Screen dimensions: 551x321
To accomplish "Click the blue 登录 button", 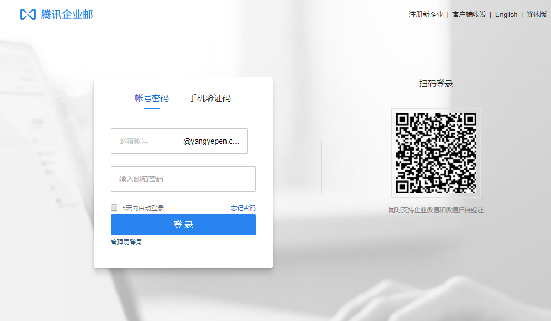I will (x=183, y=225).
